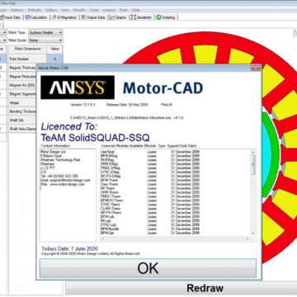Open the Editors menu
The height and width of the screenshot is (297, 297).
pyautogui.click(x=51, y=10)
